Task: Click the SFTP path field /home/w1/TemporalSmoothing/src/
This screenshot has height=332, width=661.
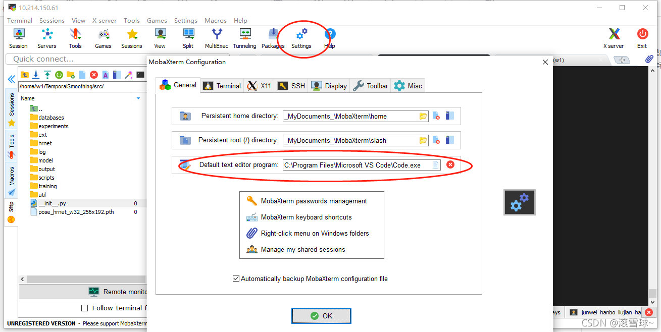Action: coord(82,86)
